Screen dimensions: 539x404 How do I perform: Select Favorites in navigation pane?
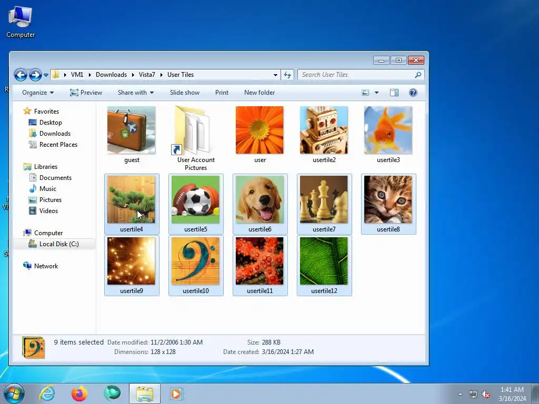click(x=46, y=112)
